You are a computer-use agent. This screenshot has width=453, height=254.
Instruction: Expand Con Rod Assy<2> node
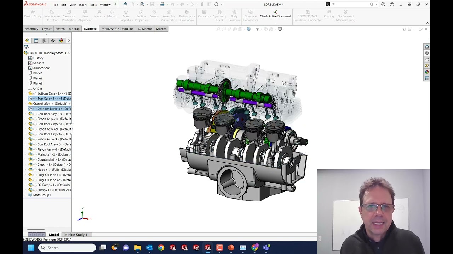point(25,114)
